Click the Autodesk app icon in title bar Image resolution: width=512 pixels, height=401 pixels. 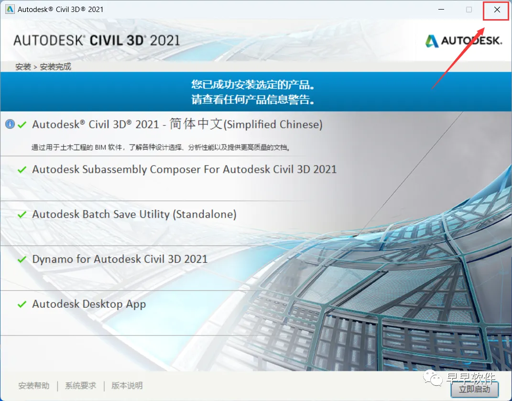tap(10, 9)
